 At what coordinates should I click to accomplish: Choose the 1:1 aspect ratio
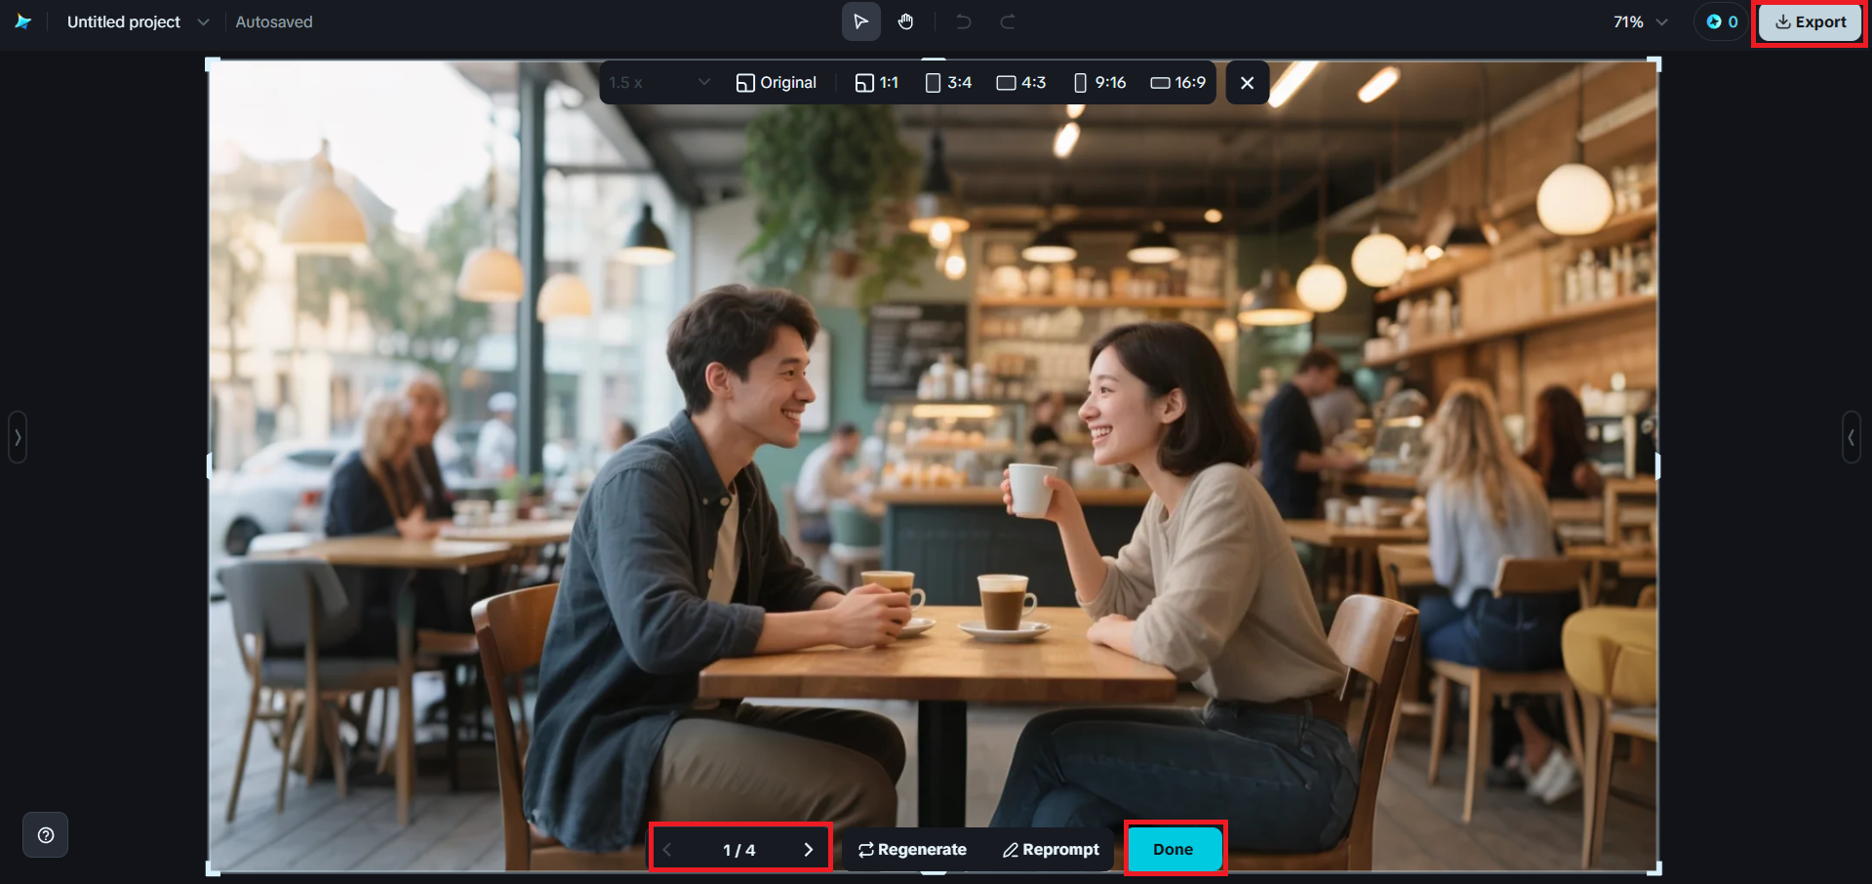click(x=877, y=83)
